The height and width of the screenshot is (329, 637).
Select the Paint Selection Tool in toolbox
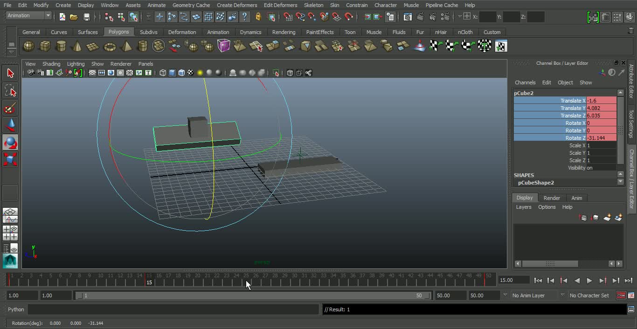[10, 108]
